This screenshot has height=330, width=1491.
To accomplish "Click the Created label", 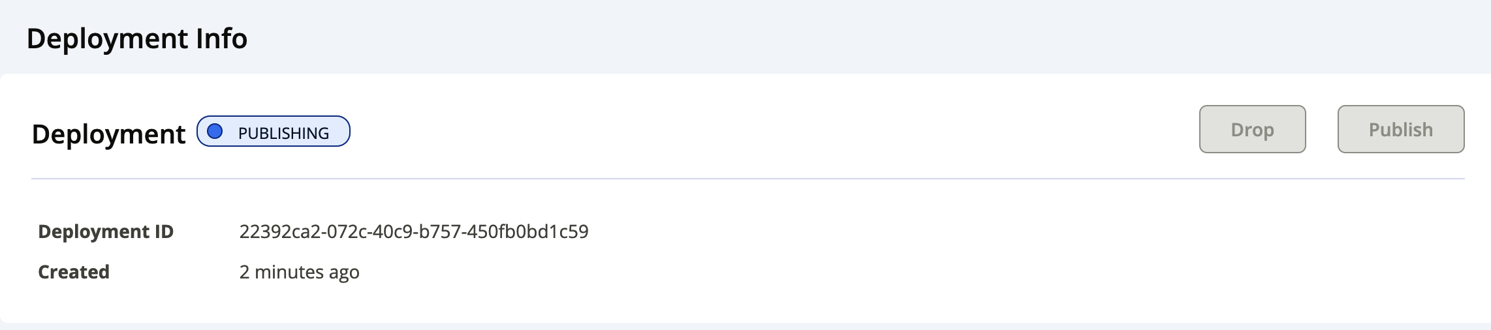I will tap(74, 272).
